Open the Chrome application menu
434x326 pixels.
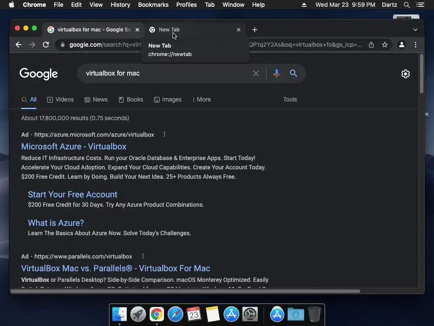(x=34, y=5)
